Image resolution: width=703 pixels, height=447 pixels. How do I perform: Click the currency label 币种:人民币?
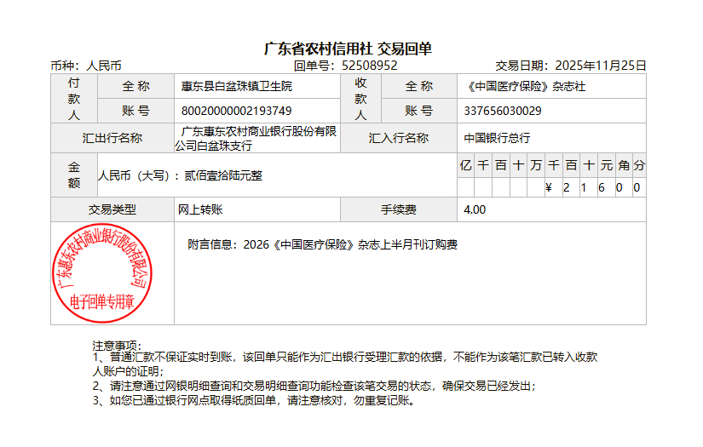[x=86, y=66]
